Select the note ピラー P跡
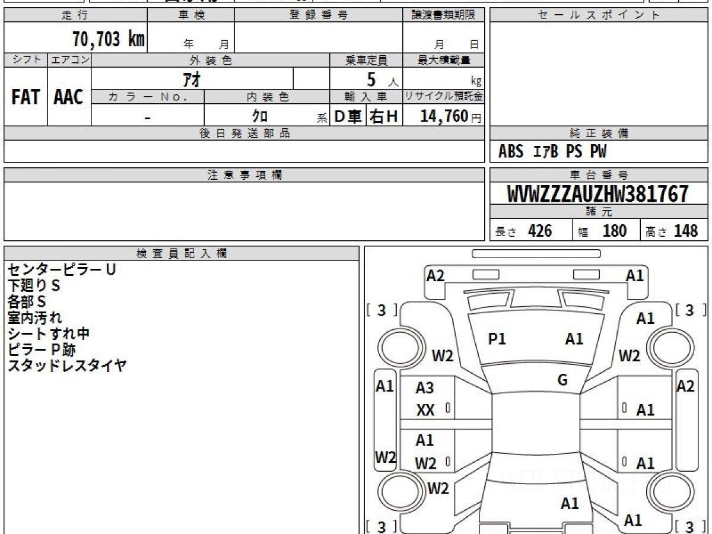This screenshot has width=712, height=534. [42, 349]
